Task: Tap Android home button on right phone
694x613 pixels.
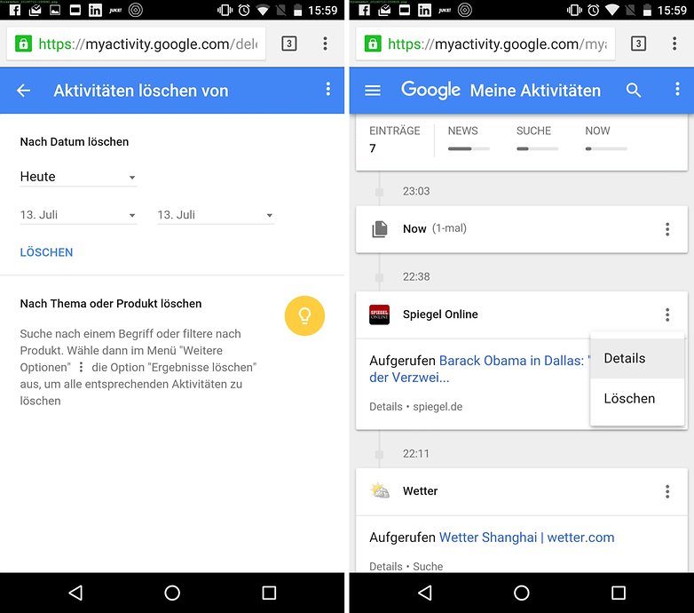Action: click(521, 593)
